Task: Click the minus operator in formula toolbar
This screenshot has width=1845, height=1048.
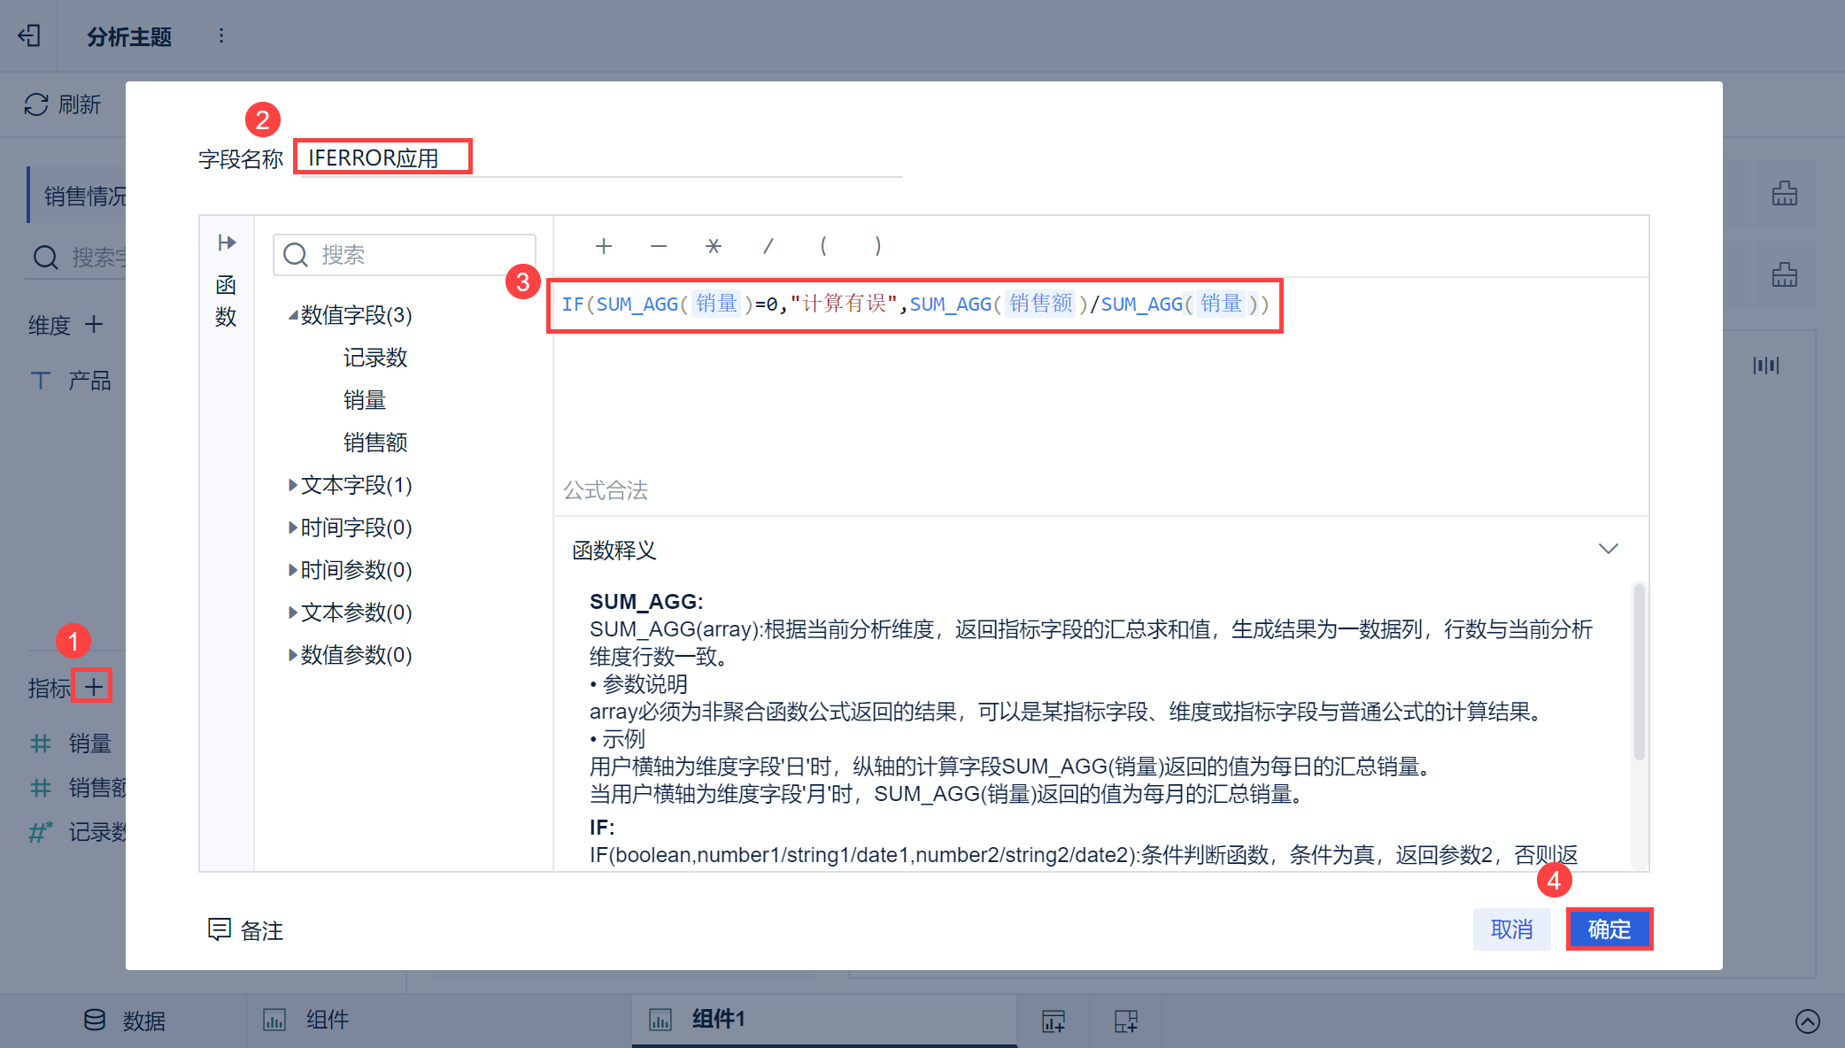Action: pos(659,246)
